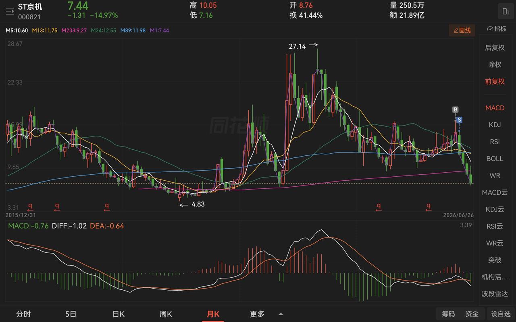Screen dimensions: 516x322
Task: Switch to the 5日 chart tab
Action: (71, 314)
